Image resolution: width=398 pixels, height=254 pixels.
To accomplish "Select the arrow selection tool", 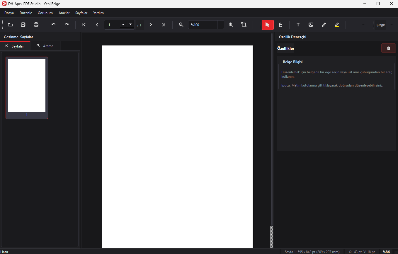I will point(268,25).
